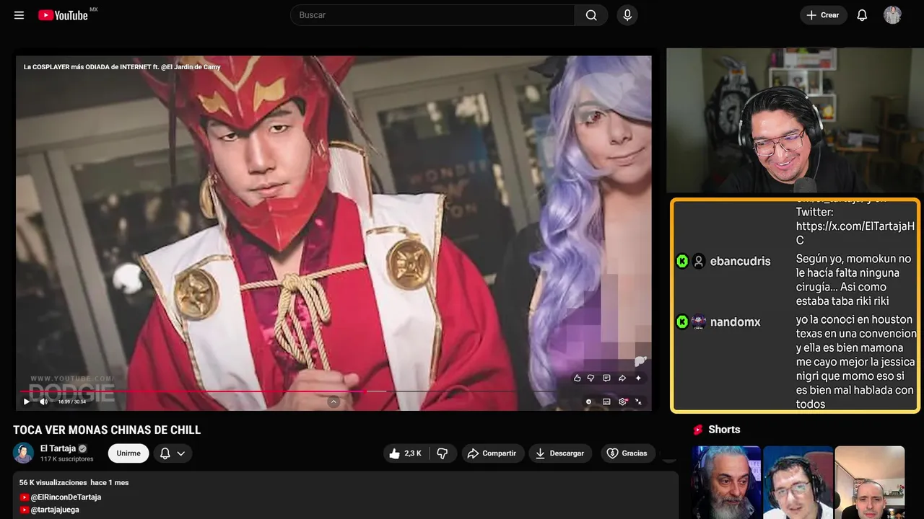Share using the in-player arrow icon

click(622, 378)
